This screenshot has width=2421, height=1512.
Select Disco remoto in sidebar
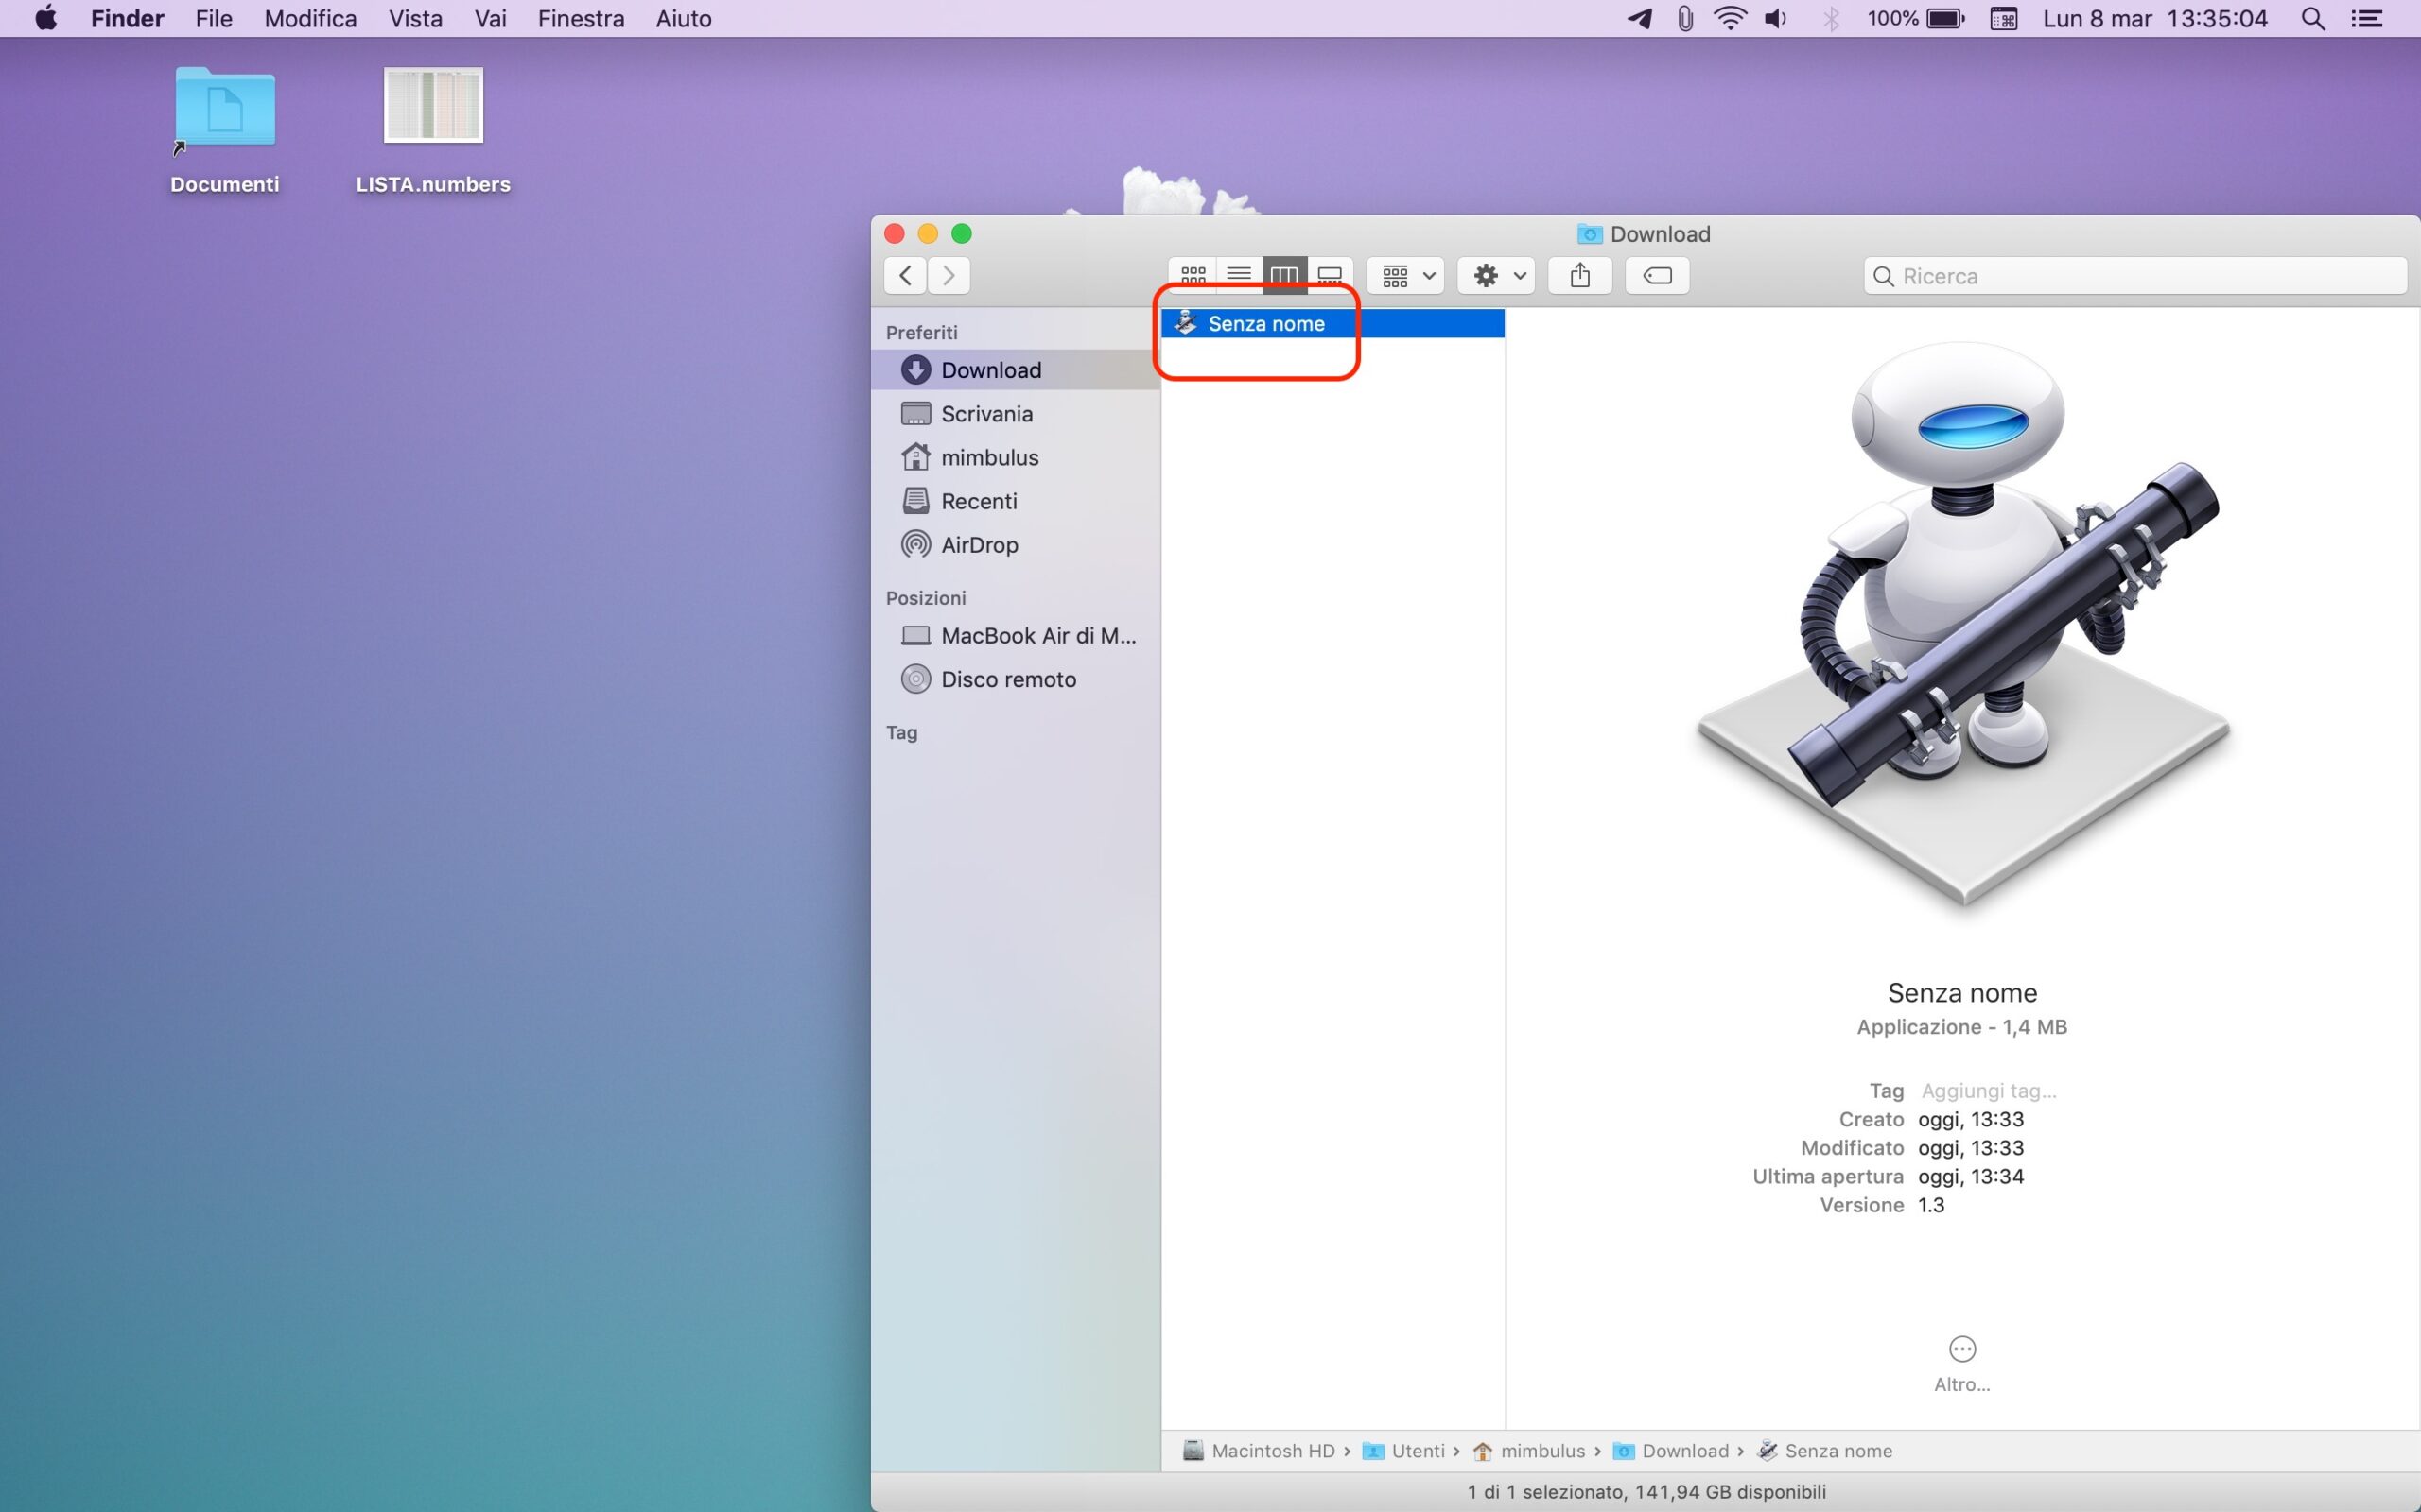[1007, 680]
